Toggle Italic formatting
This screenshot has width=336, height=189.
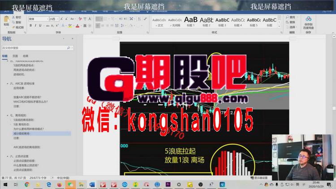point(35,26)
